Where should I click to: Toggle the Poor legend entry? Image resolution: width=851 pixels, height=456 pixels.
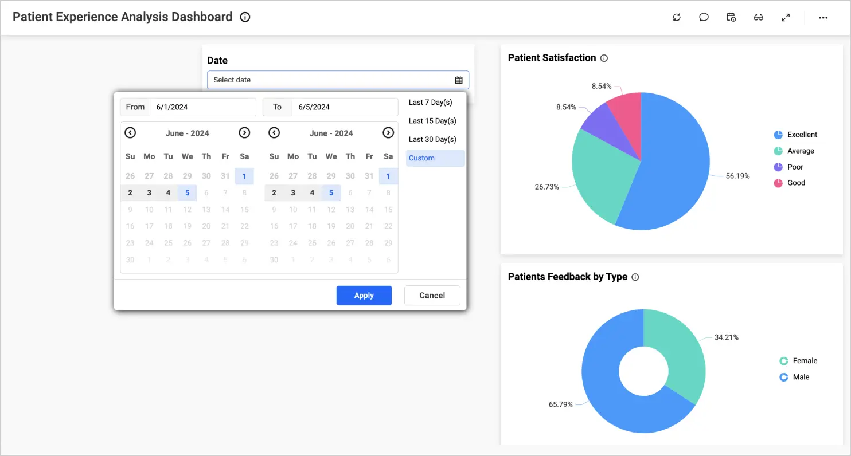[x=788, y=167]
